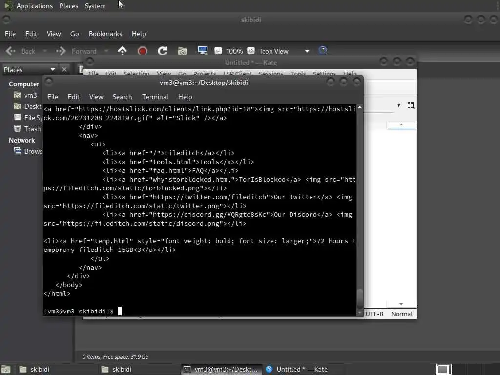The image size is (500, 375).
Task: Open the File System entry in the sidebar
Action: pos(28,118)
